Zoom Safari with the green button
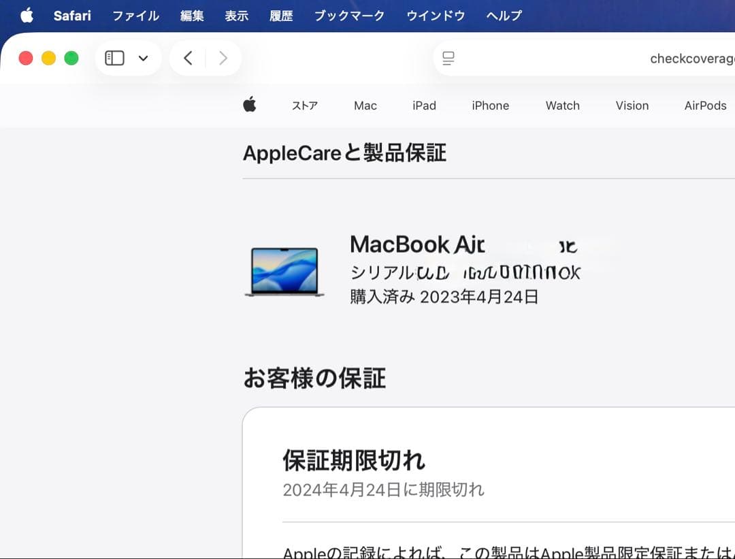The width and height of the screenshot is (735, 559). coord(71,58)
